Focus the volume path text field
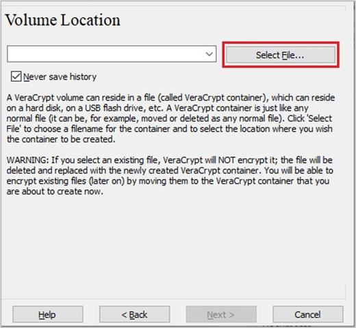356x328 pixels. 105,54
